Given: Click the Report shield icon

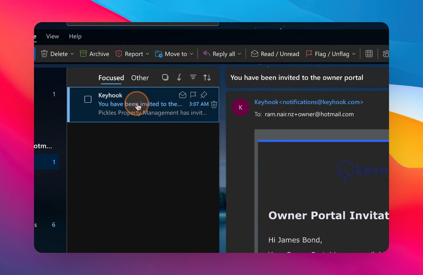Looking at the screenshot, I should tap(119, 54).
